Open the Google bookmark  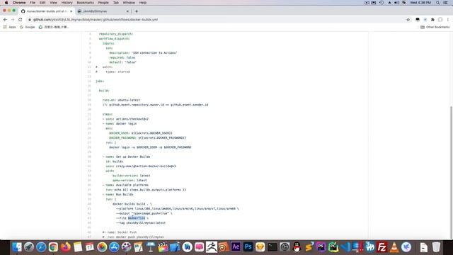click(28, 27)
